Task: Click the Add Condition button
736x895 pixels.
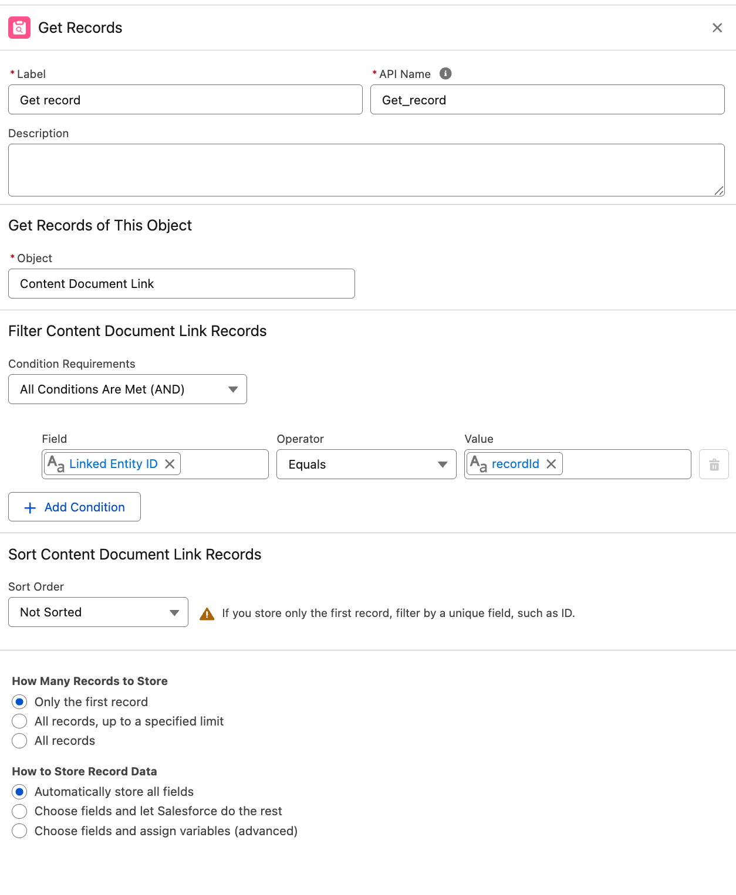Action: (75, 507)
